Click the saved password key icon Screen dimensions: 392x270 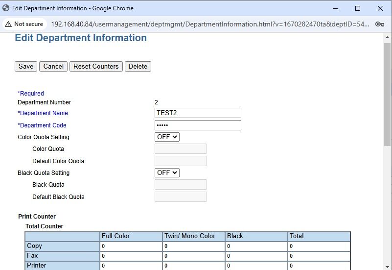(379, 24)
